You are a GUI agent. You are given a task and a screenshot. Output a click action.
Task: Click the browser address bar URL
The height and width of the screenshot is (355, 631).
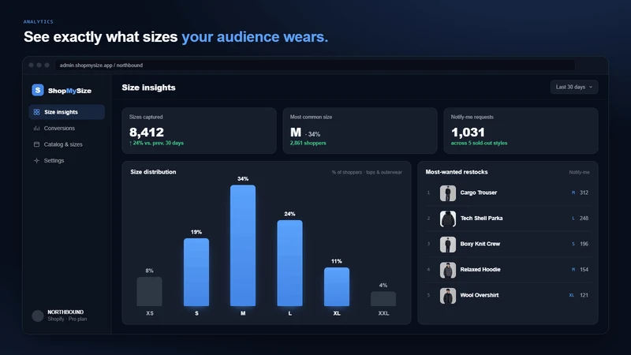click(x=101, y=65)
